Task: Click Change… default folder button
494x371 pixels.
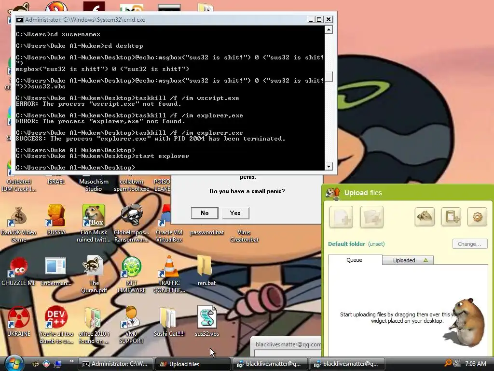Action: (x=470, y=244)
